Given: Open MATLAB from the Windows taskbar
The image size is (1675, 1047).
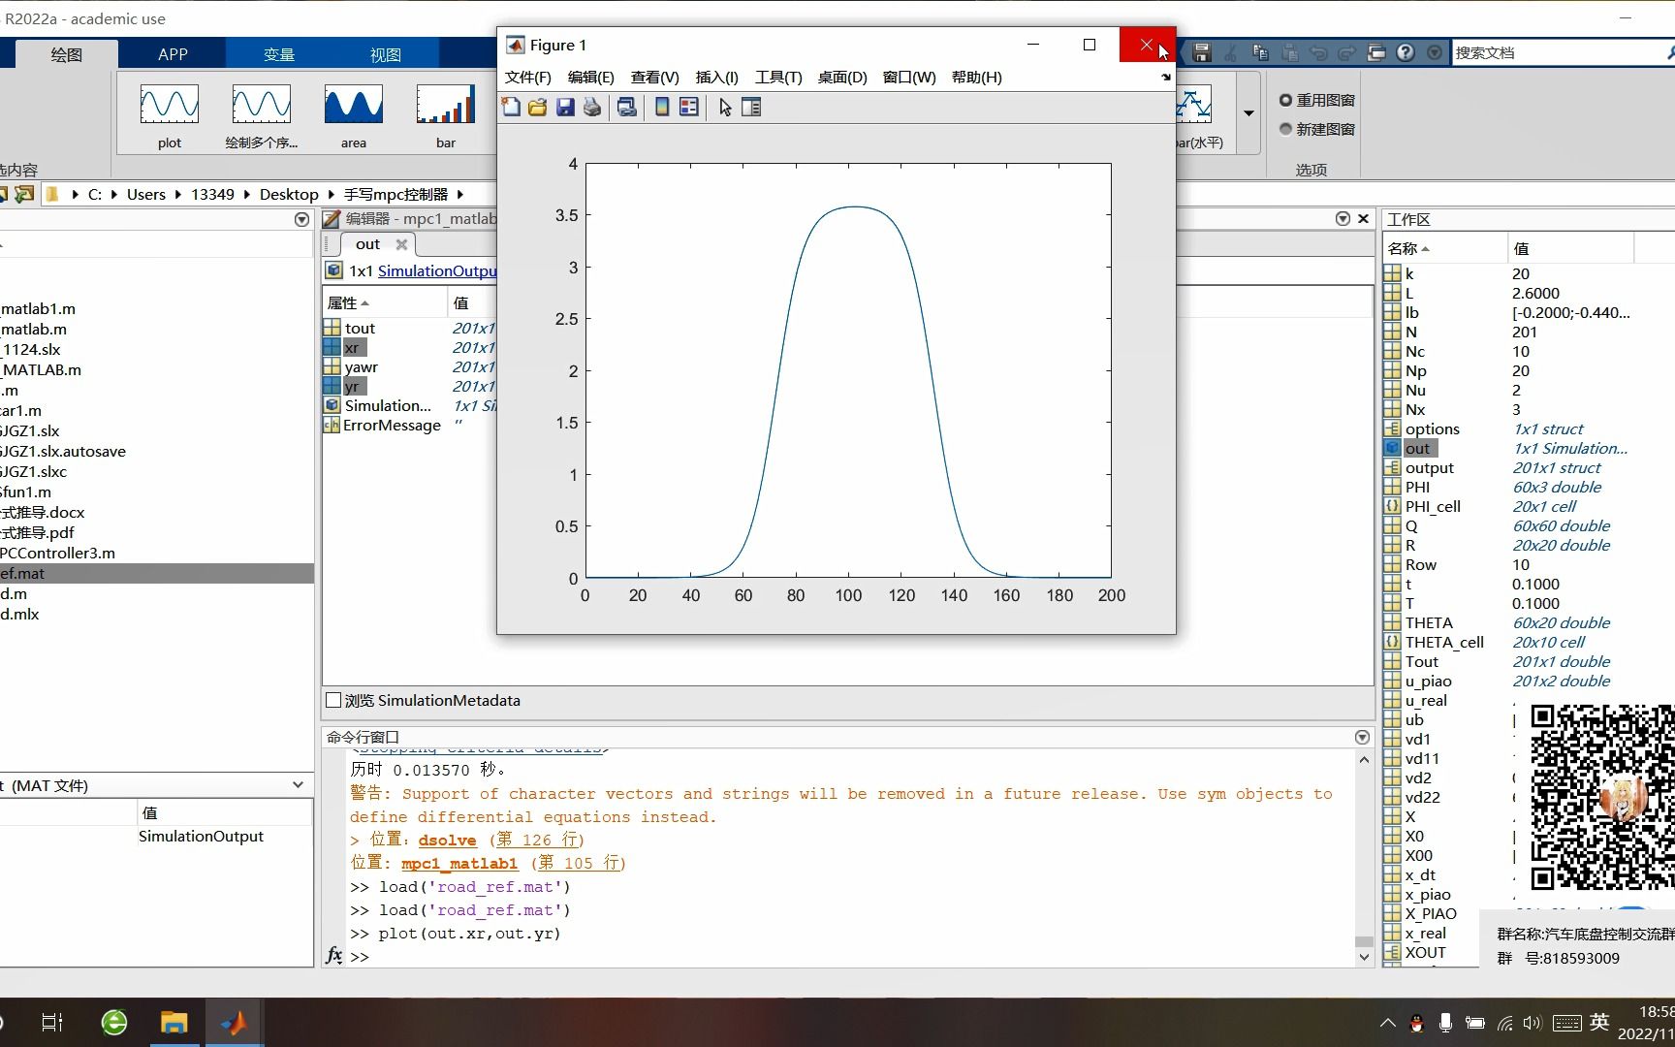Looking at the screenshot, I should (234, 1022).
